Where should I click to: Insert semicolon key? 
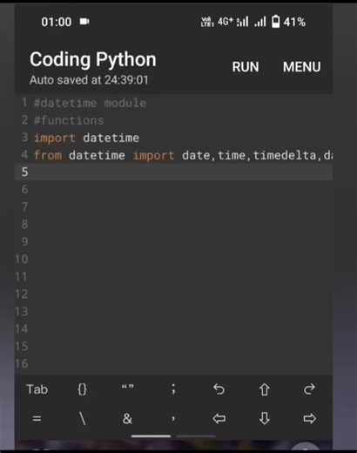click(173, 389)
